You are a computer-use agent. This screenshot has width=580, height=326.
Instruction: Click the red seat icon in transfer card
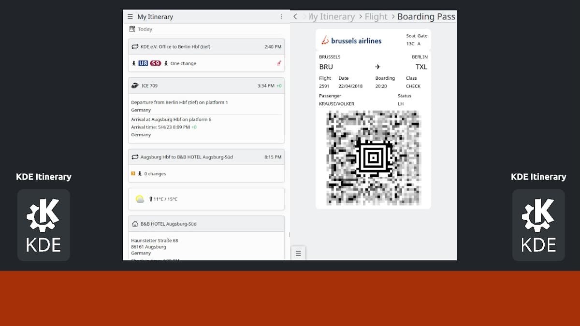[278, 63]
